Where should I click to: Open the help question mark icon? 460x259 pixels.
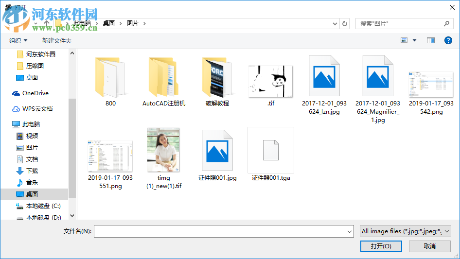pos(448,40)
